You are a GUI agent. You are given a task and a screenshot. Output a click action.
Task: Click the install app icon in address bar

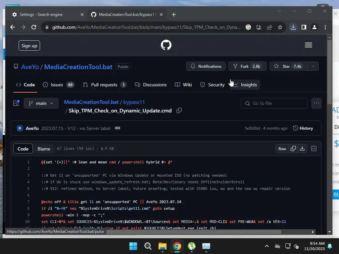[x=259, y=27]
